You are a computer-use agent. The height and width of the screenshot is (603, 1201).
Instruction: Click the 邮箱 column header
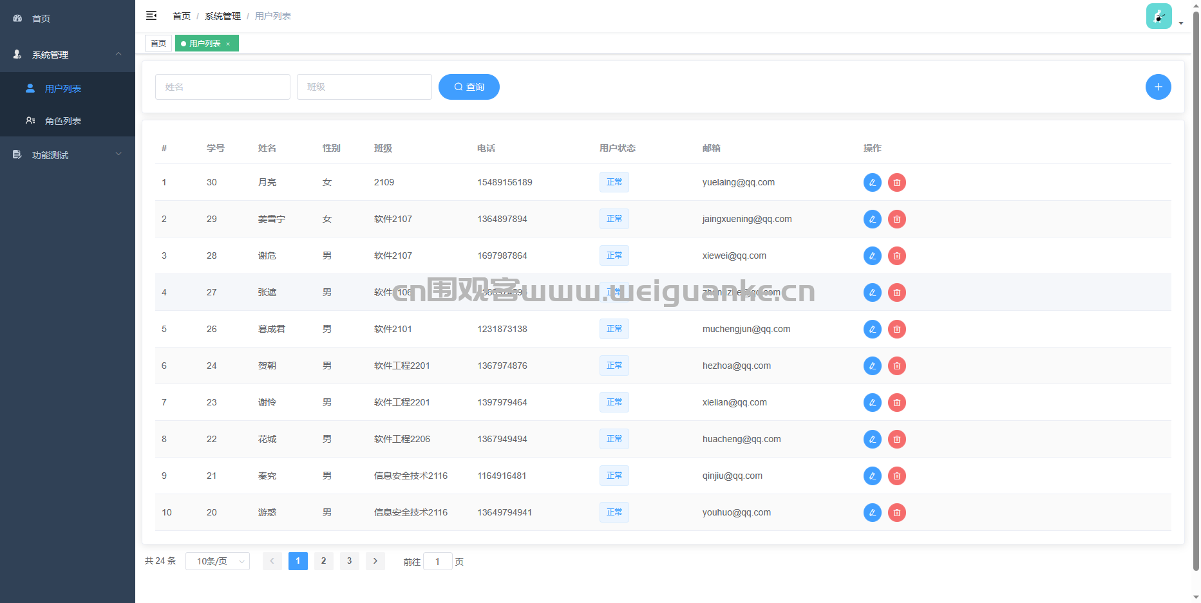pyautogui.click(x=712, y=148)
